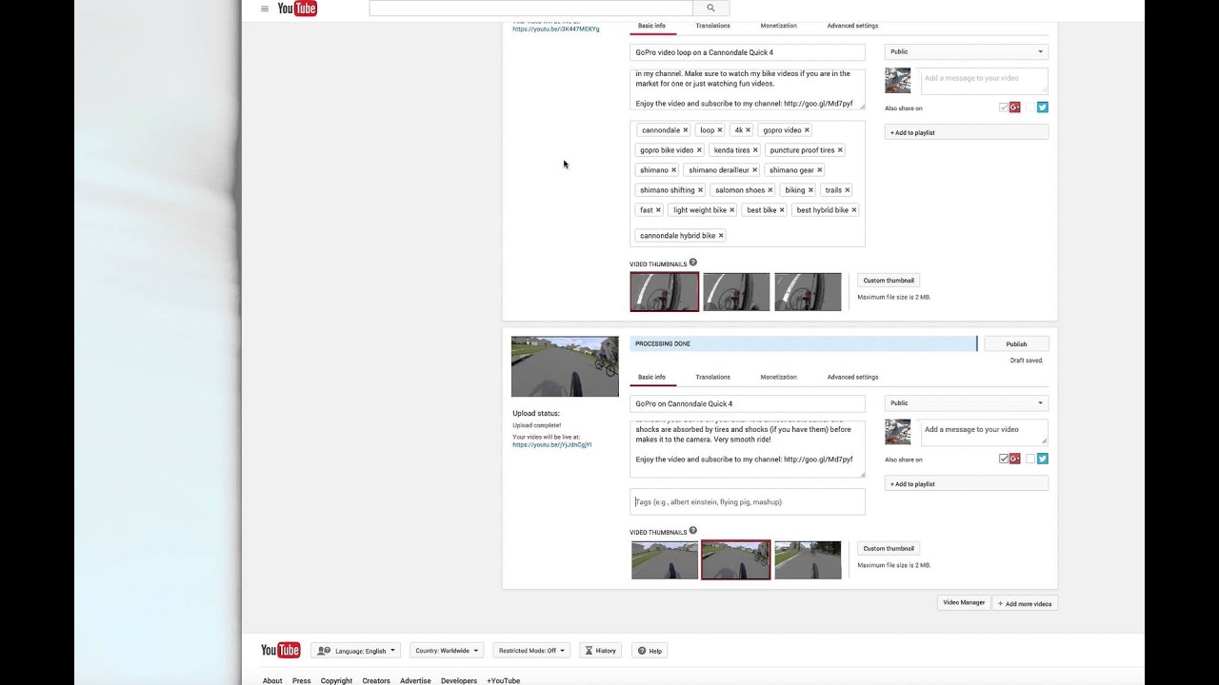
Task: Click the PROCESSING DONE progress bar
Action: pos(804,343)
